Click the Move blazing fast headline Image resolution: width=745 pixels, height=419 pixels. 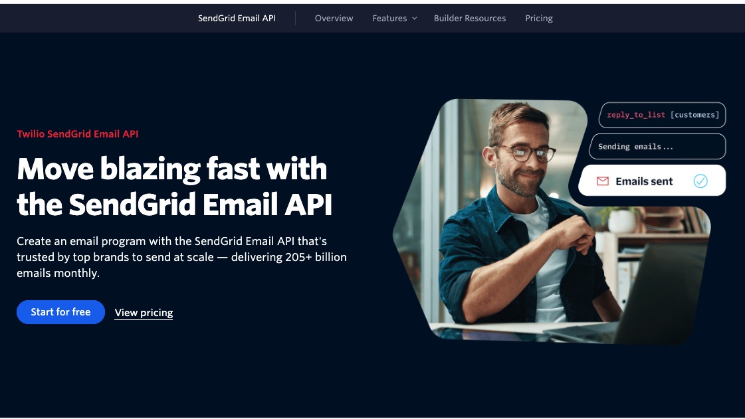point(174,186)
